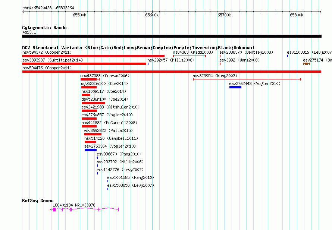Click the thin red span under nsv4363
Screen dimensions: 332x230
point(190,56)
